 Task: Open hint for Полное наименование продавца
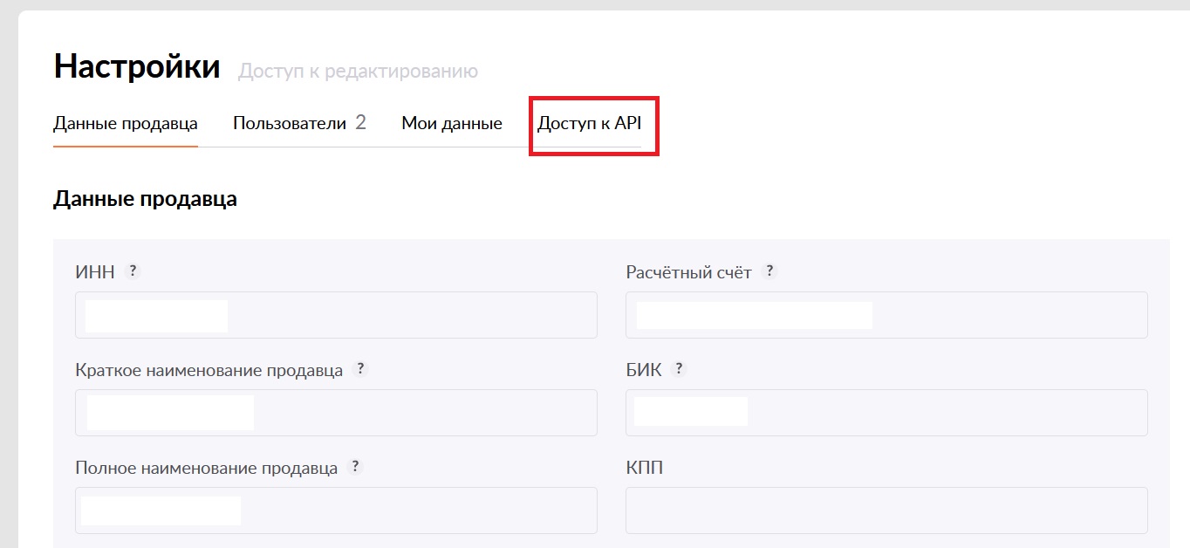[354, 466]
